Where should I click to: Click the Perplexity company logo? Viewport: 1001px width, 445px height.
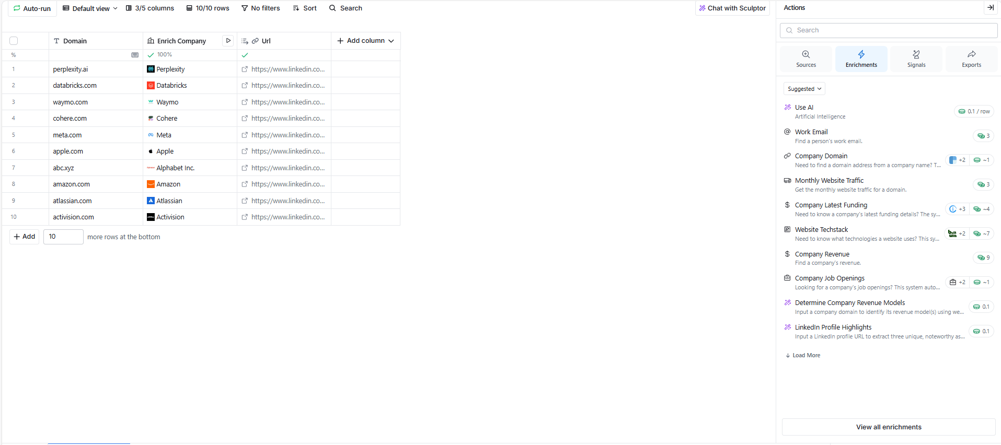pos(151,69)
